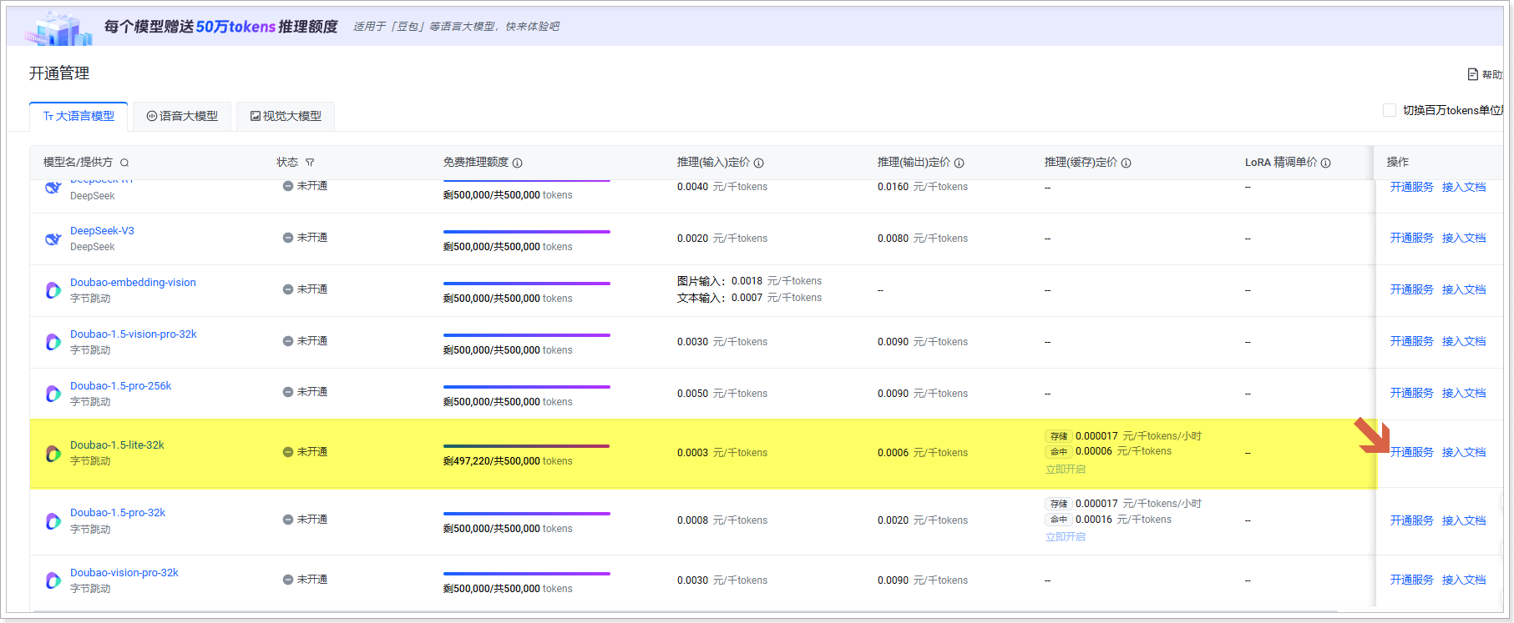Click 未开通 status icon for Doubao-1.5-lite-32k
Viewport: 1514px width, 623px height.
coord(288,452)
